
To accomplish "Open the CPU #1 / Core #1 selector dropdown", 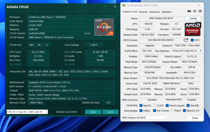I will (27, 112).
